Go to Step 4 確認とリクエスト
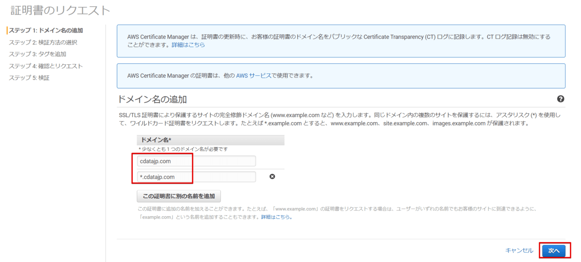The height and width of the screenshot is (262, 581). (46, 66)
